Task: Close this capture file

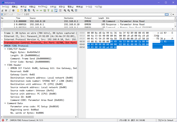Action: [25, 11]
